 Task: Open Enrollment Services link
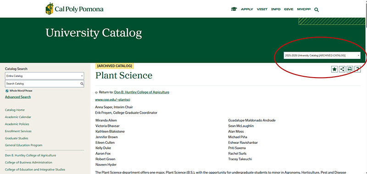click(x=18, y=131)
